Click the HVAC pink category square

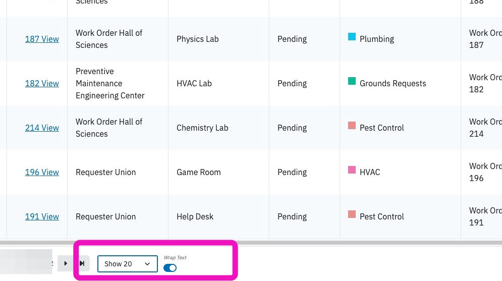[352, 170]
